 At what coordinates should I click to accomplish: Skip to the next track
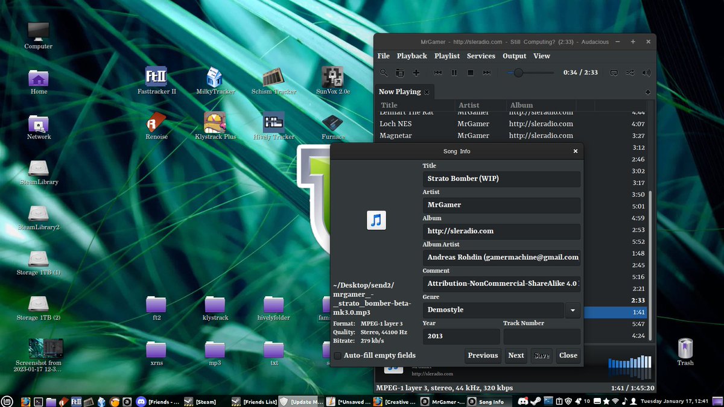(x=487, y=72)
